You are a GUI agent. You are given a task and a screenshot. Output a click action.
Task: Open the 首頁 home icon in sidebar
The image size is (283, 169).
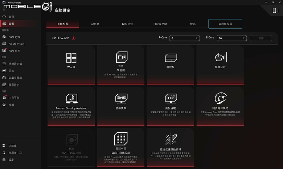[x=4, y=17]
